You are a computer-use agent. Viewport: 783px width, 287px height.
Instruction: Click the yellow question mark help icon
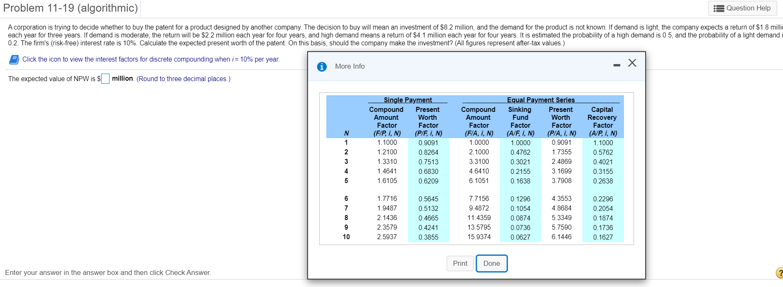(x=780, y=272)
